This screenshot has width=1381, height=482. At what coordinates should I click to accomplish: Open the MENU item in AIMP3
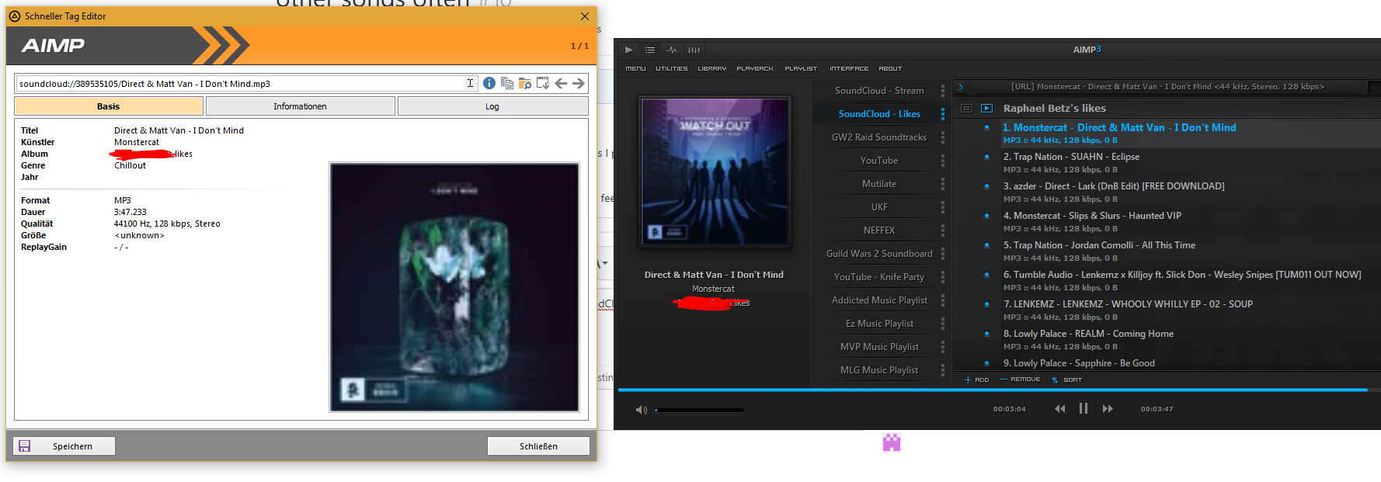pyautogui.click(x=635, y=68)
